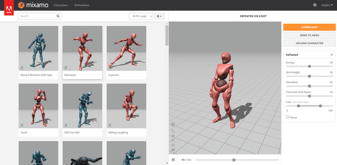Expand the gear settings dropdown
Viewport: 337px width, 165px height.
[159, 16]
